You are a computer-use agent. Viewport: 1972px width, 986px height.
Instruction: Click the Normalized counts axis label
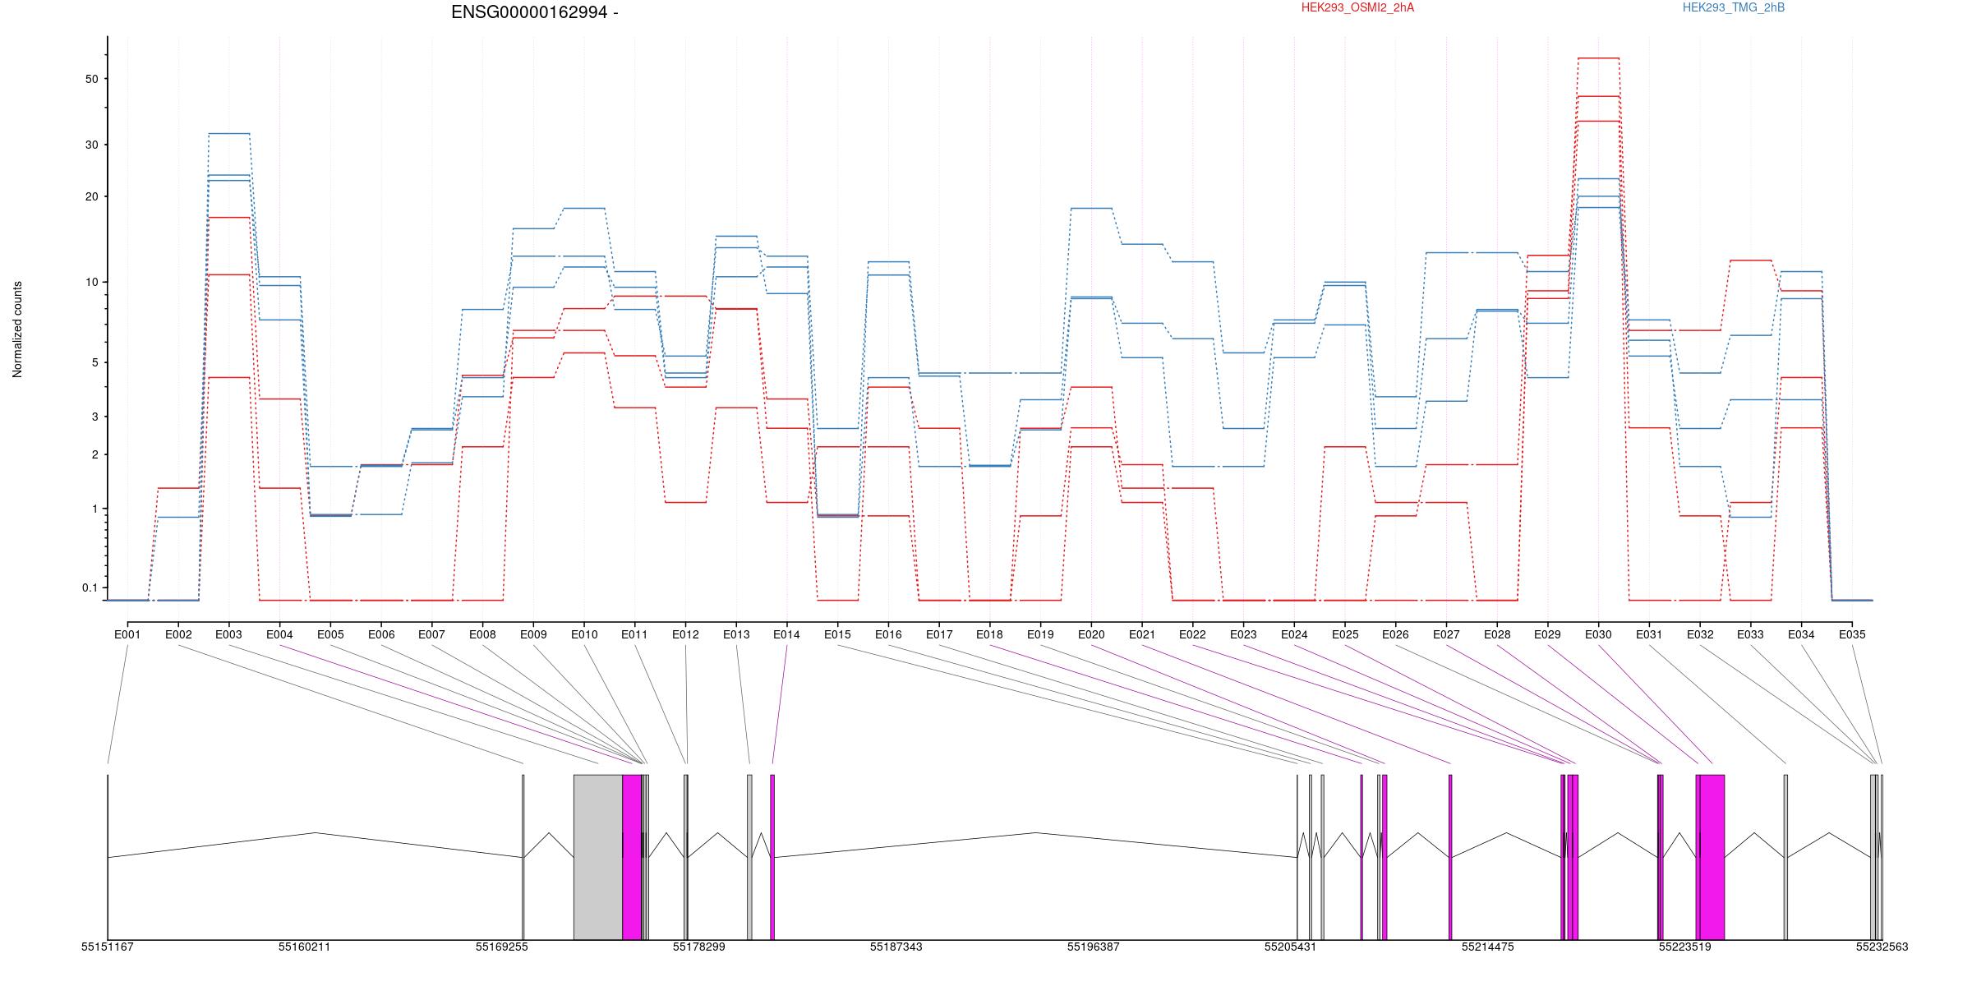pyautogui.click(x=17, y=329)
